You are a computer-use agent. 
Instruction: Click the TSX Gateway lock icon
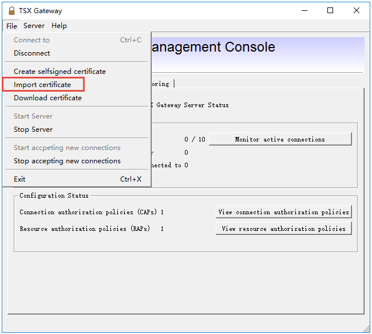11,11
